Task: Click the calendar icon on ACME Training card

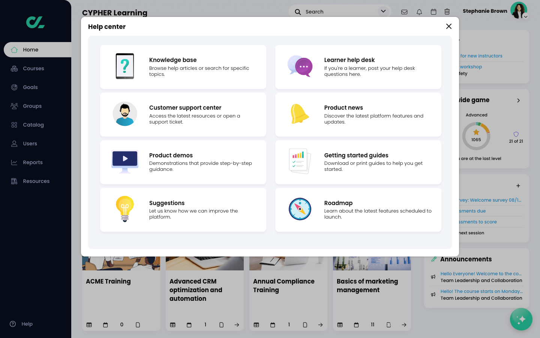Action: click(105, 325)
